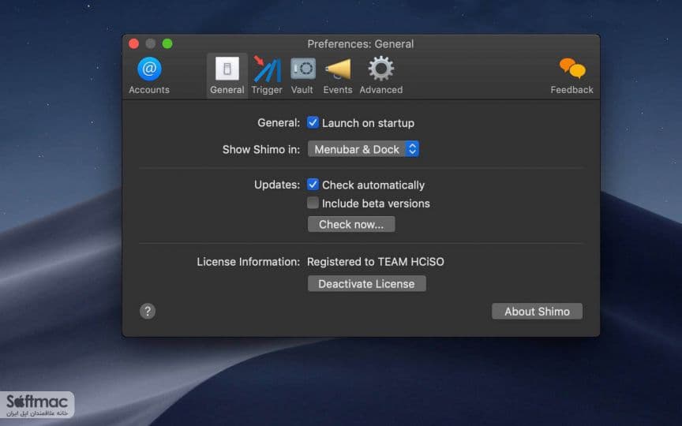The width and height of the screenshot is (682, 426).
Task: Enable Include beta versions
Action: (x=313, y=203)
